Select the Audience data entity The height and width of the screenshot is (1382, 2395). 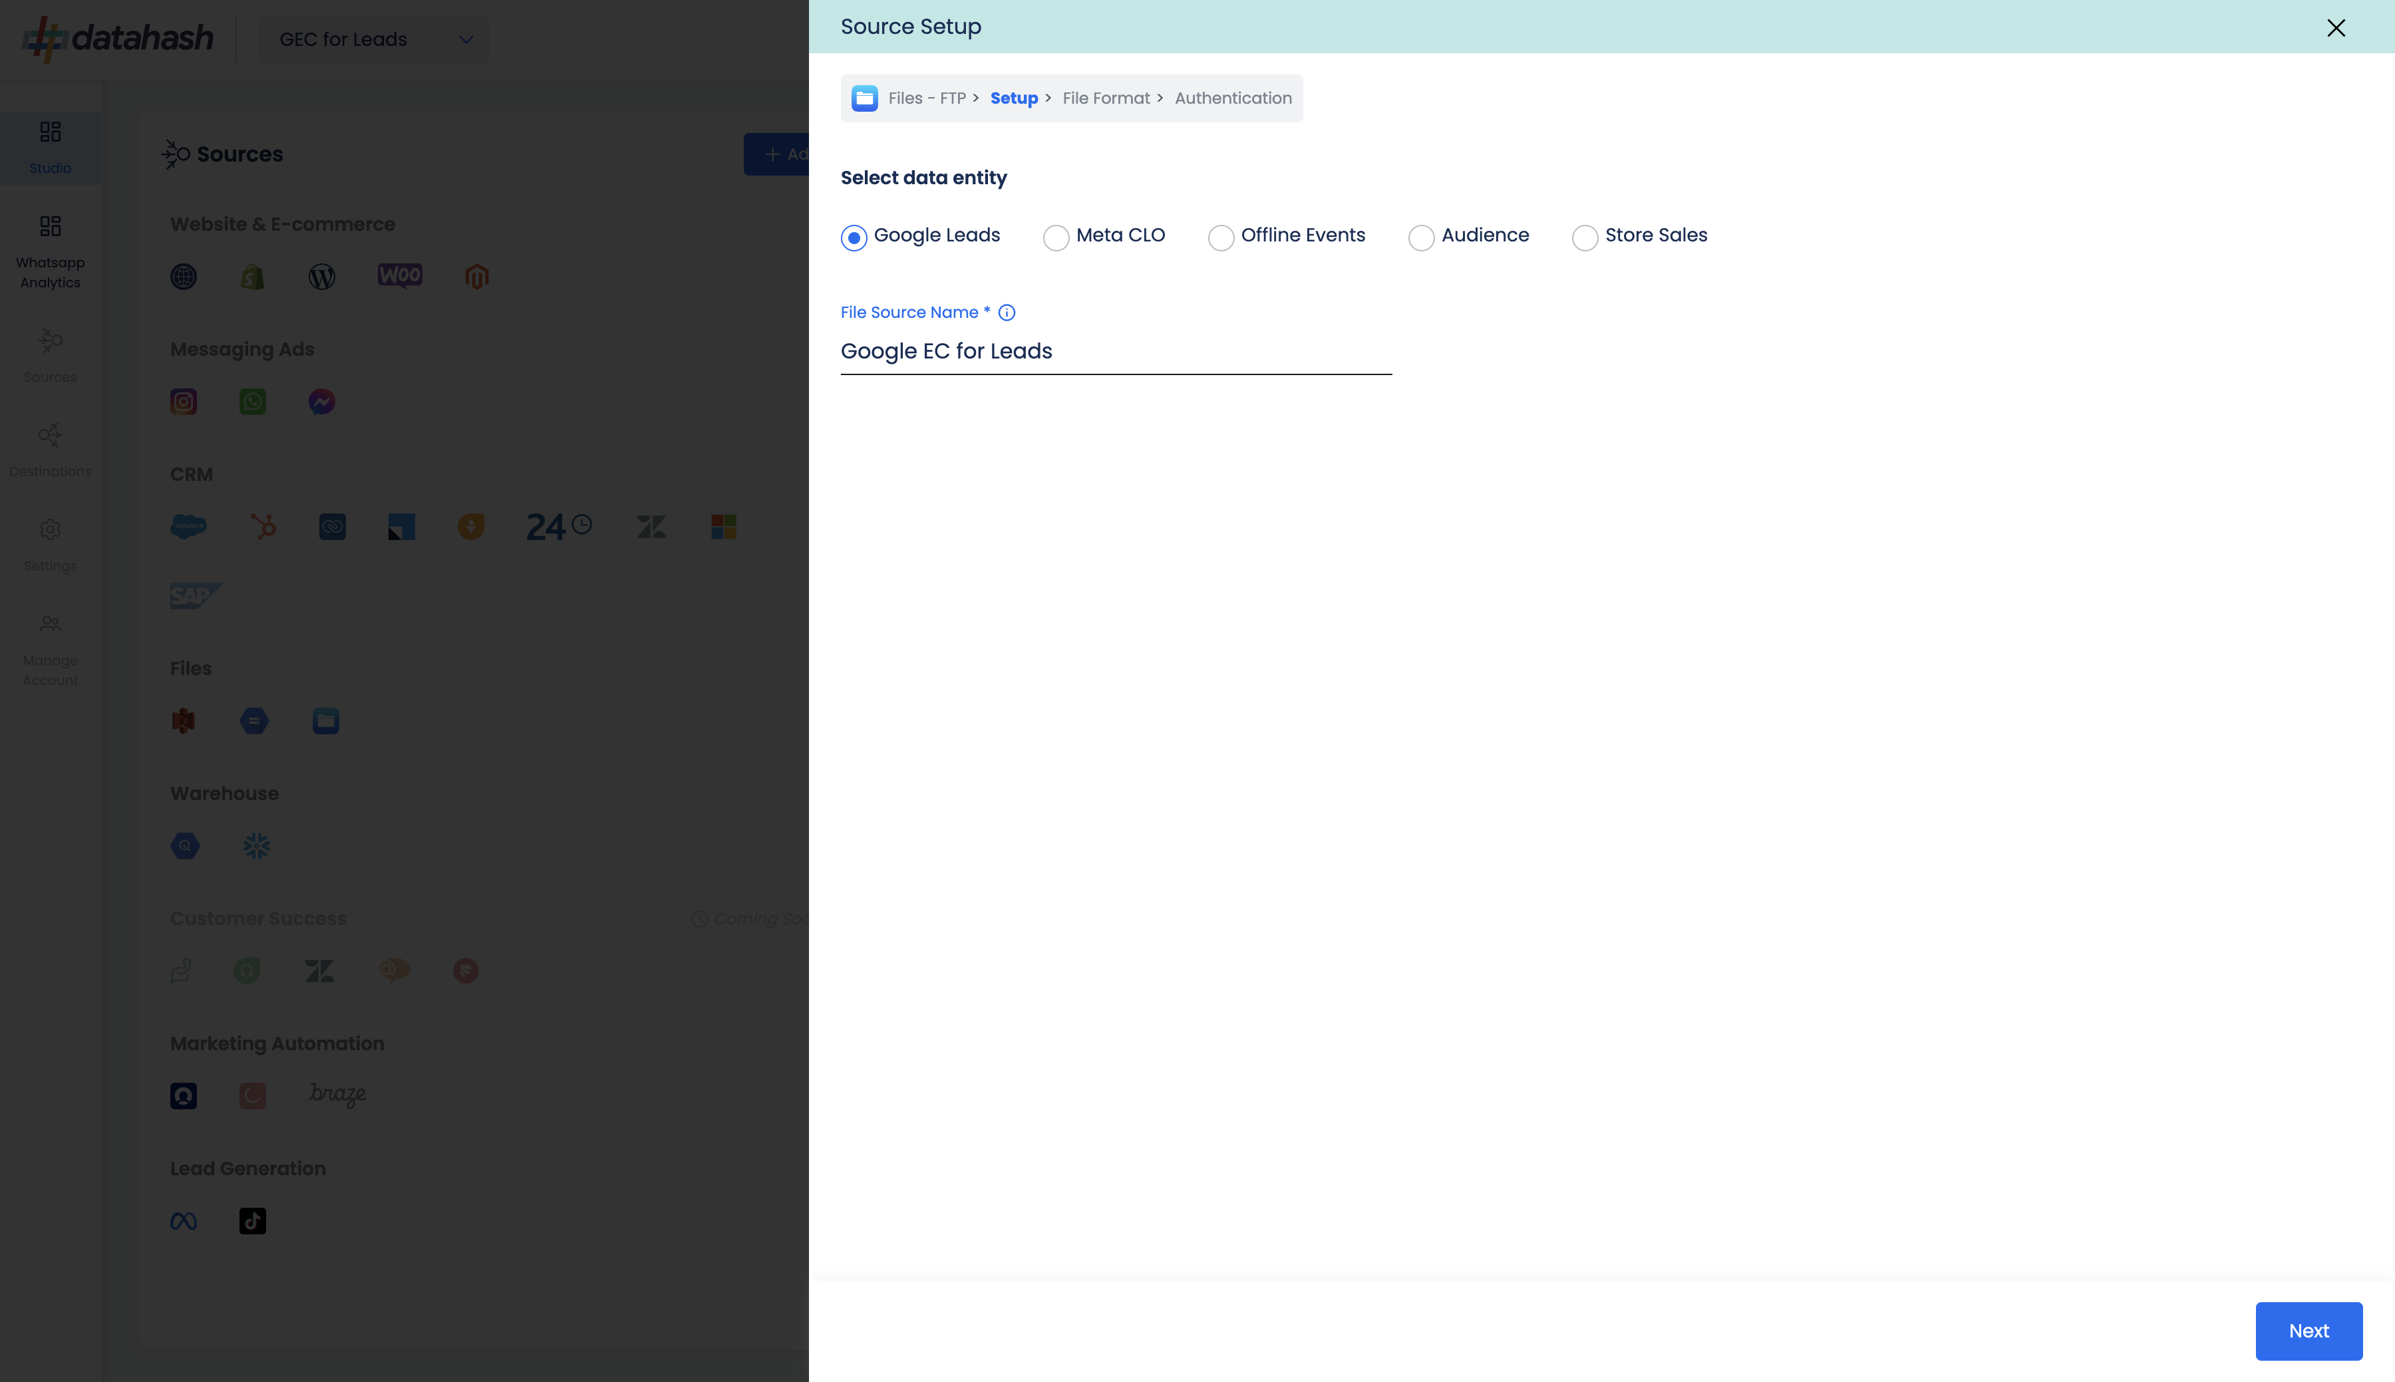click(1421, 237)
